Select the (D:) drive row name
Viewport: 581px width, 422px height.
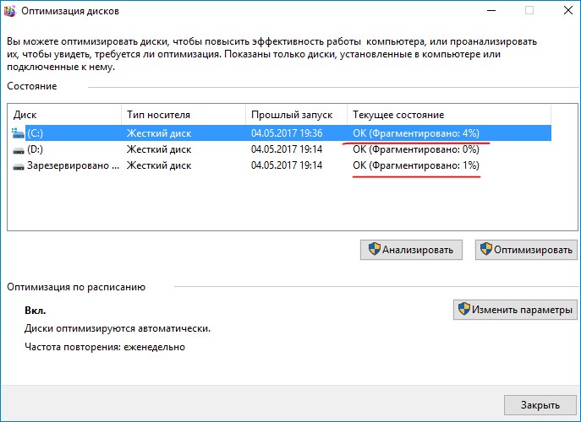(35, 149)
